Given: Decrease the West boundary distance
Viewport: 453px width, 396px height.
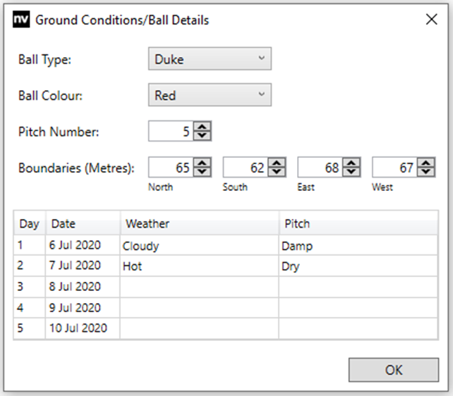Looking at the screenshot, I should click(x=425, y=171).
